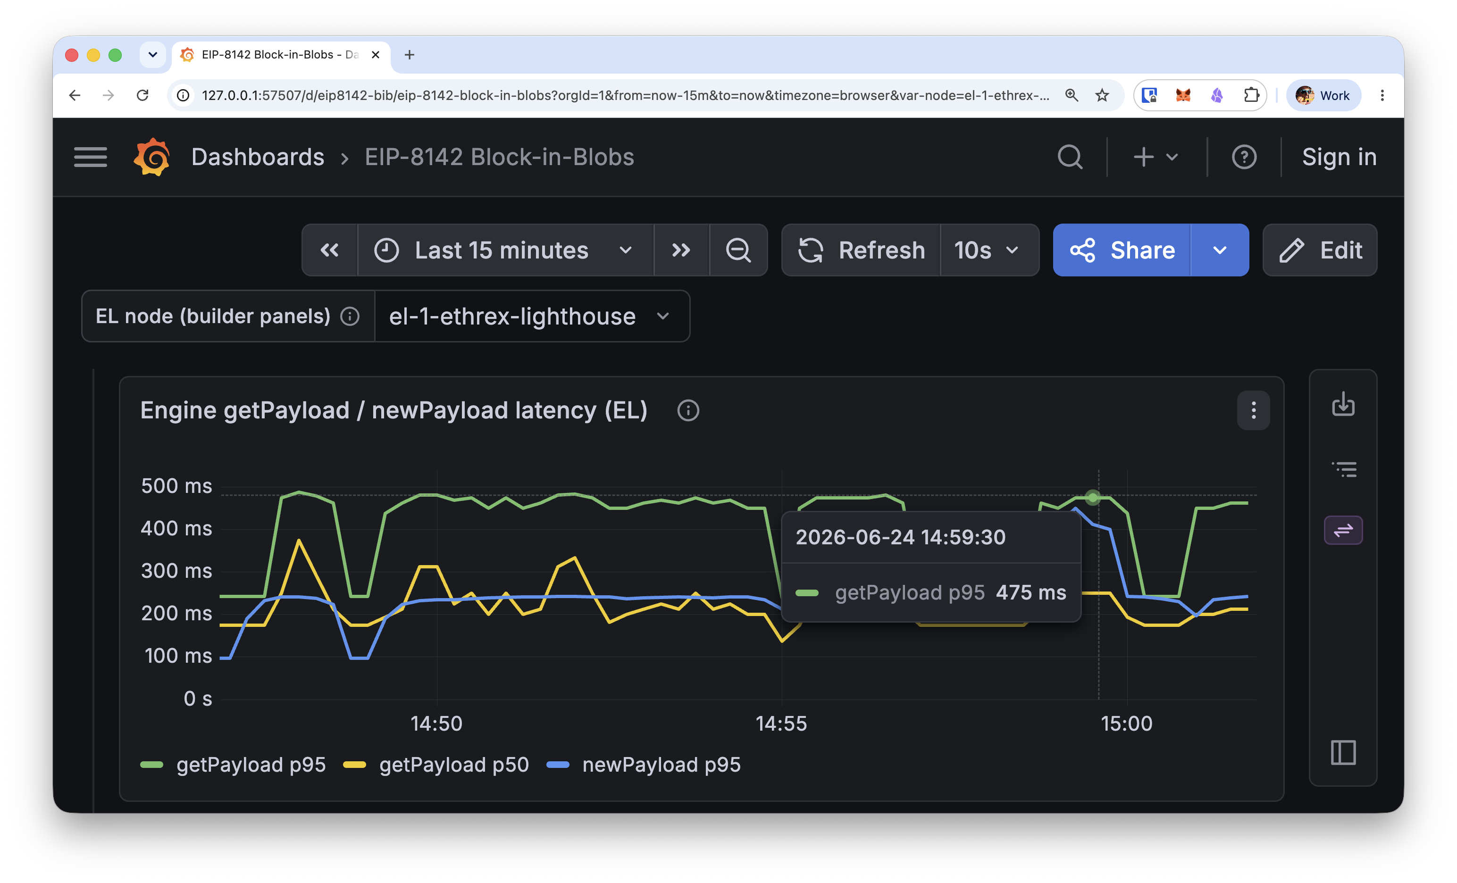
Task: Open the Work profile button
Action: pos(1323,95)
